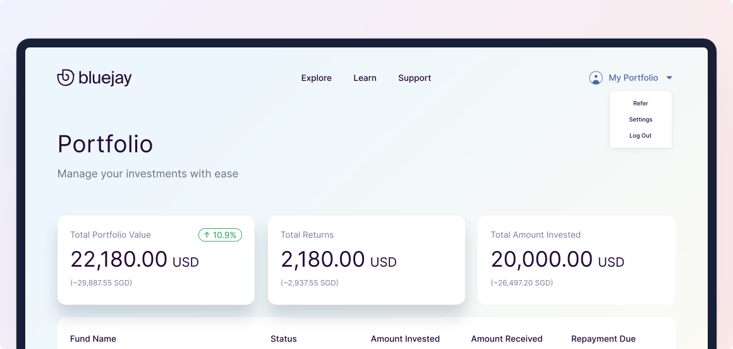Image resolution: width=733 pixels, height=349 pixels.
Task: Click the bluejay logo icon
Action: pyautogui.click(x=66, y=78)
